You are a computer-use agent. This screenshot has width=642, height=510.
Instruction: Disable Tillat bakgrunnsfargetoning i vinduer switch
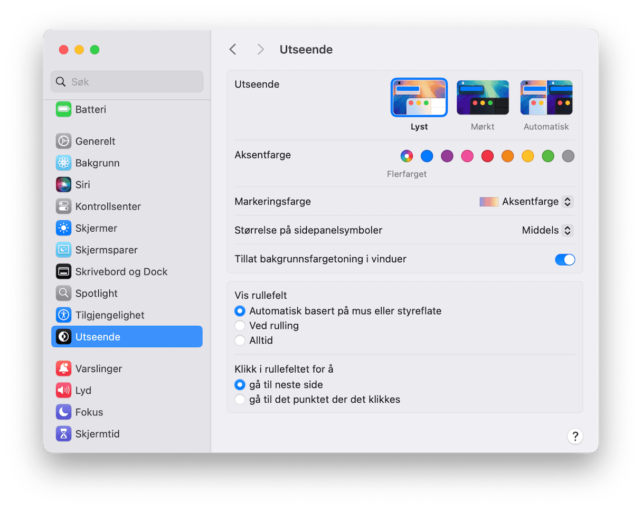[x=564, y=259]
